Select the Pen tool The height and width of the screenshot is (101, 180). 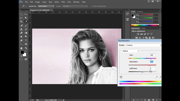pos(21,40)
